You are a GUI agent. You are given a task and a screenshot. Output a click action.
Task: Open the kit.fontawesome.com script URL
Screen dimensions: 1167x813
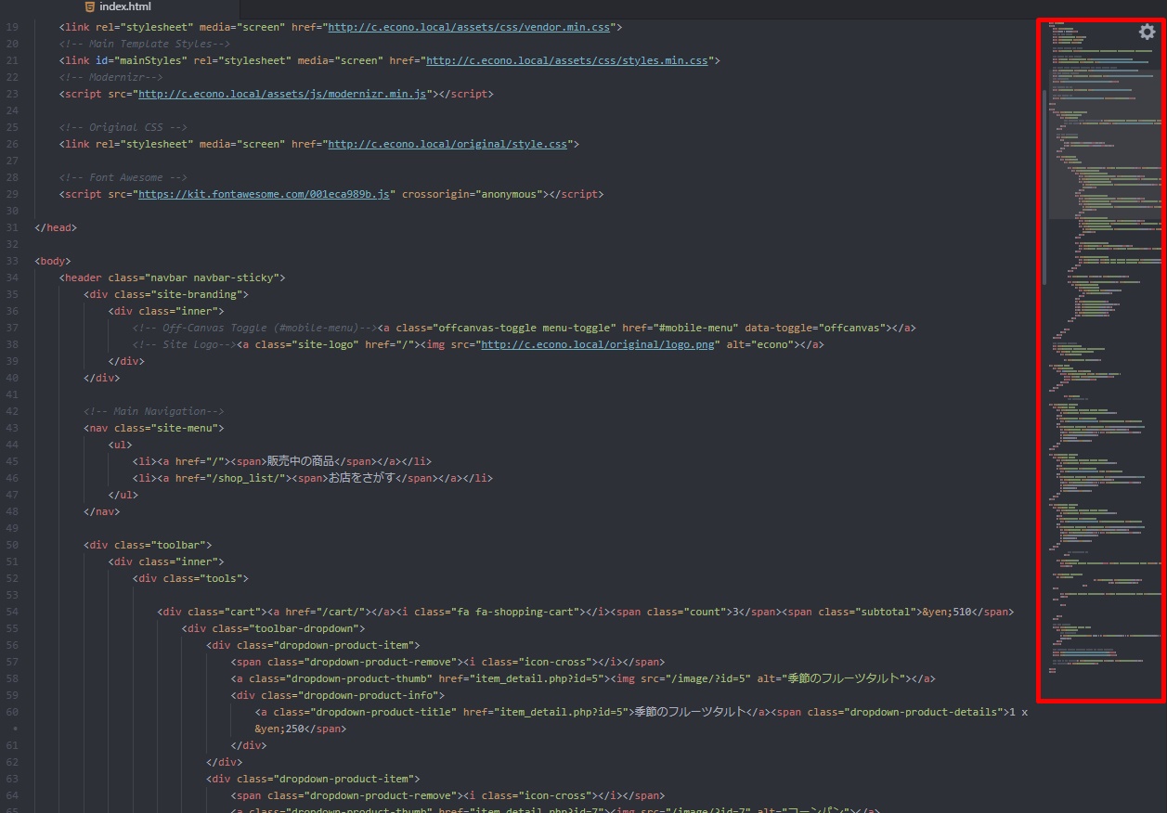click(264, 194)
